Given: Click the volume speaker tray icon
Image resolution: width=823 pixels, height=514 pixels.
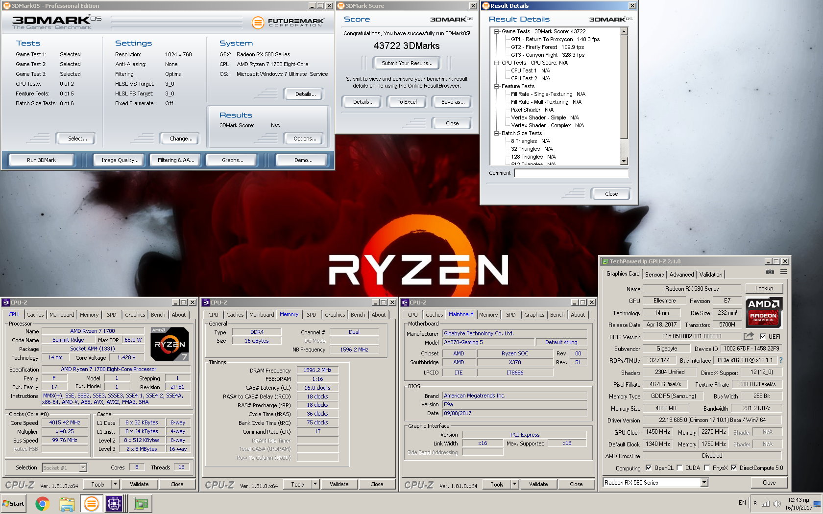Looking at the screenshot, I should (x=776, y=503).
